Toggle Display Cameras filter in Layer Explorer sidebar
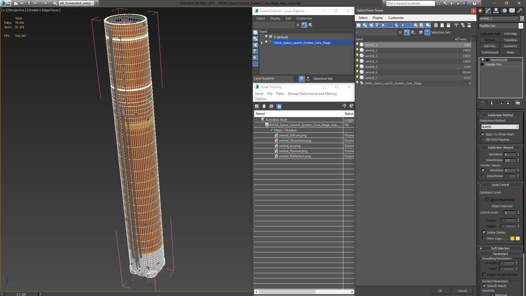The width and height of the screenshot is (526, 296). tap(255, 51)
